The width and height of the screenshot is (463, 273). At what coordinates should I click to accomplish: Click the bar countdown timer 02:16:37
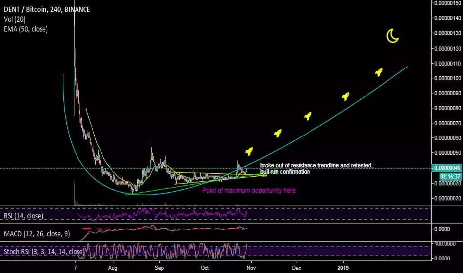[450, 177]
